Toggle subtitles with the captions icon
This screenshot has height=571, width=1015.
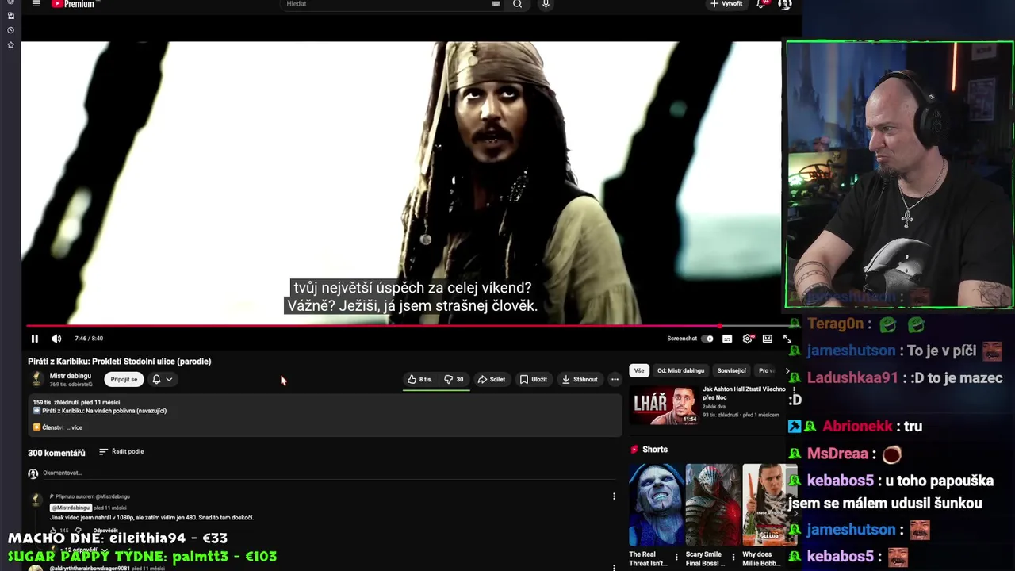point(727,339)
